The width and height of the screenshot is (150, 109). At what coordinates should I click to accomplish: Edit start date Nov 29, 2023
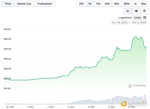coord(120,23)
